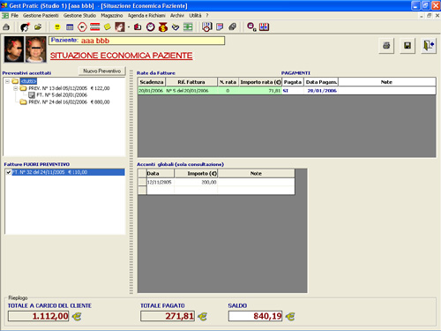
Task: Click the Rif. Fattura column header
Action: click(191, 82)
